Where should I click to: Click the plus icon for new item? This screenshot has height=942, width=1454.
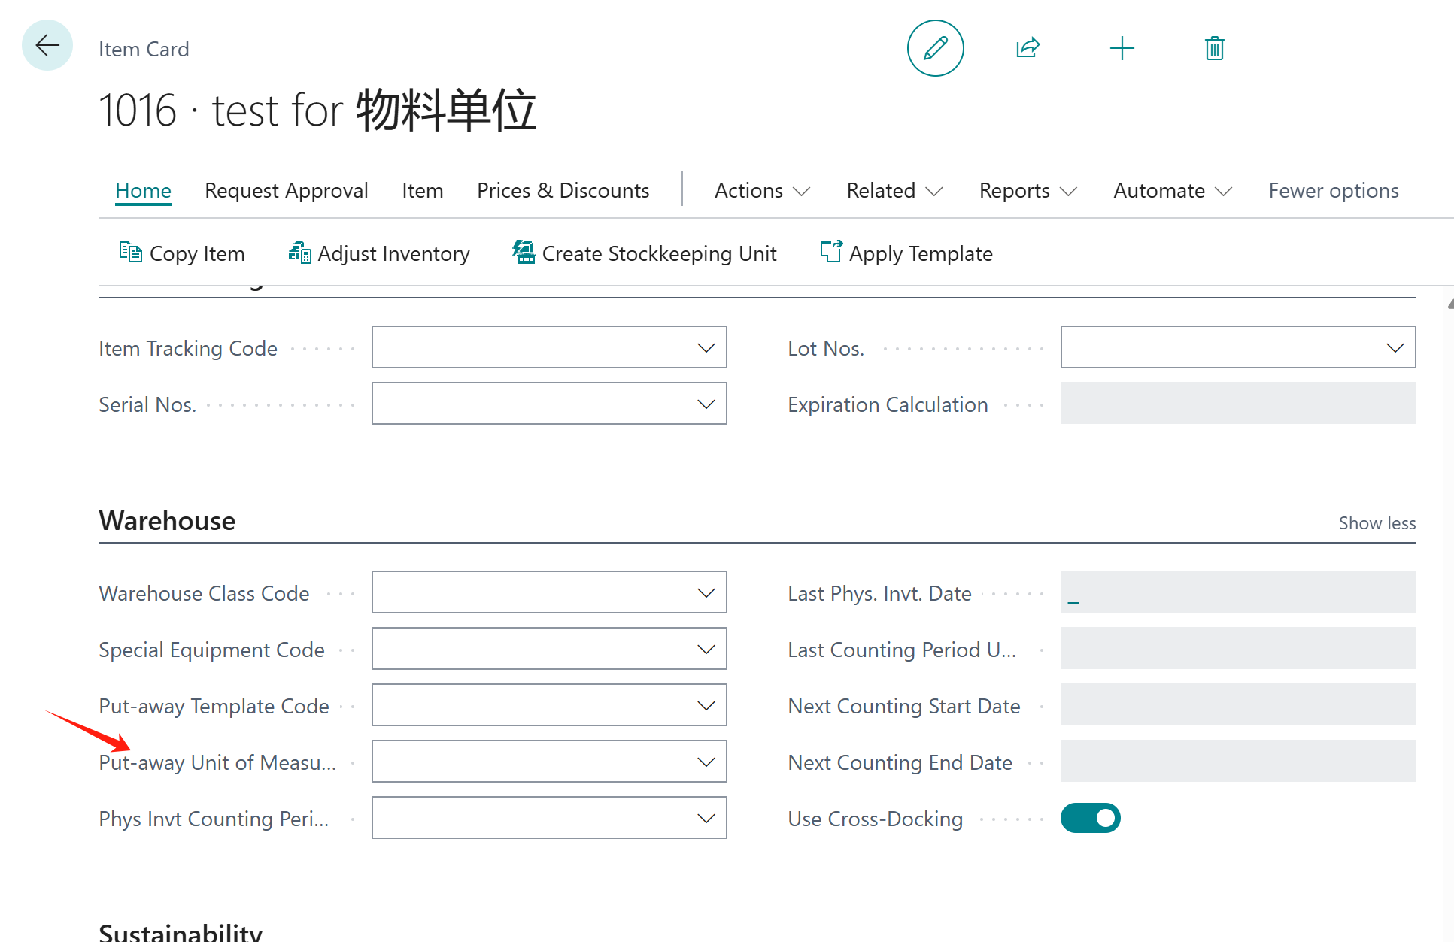(x=1122, y=48)
